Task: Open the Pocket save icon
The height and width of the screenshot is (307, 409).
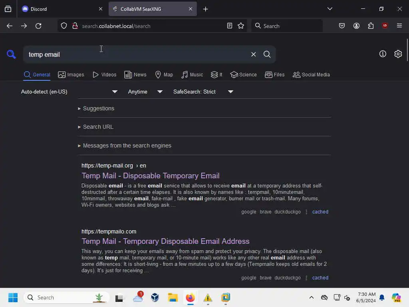Action: pyautogui.click(x=342, y=26)
